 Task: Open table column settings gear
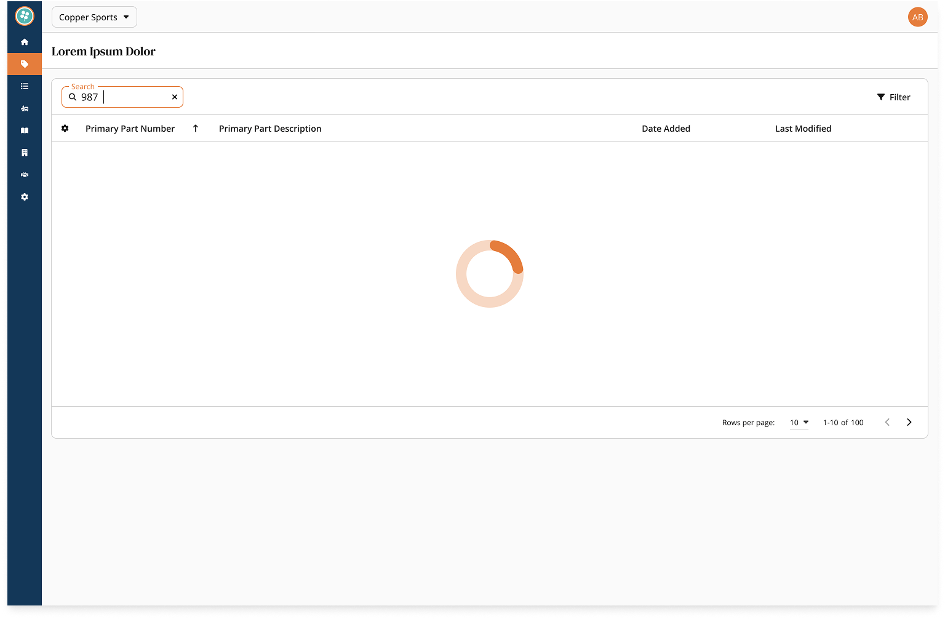[65, 129]
